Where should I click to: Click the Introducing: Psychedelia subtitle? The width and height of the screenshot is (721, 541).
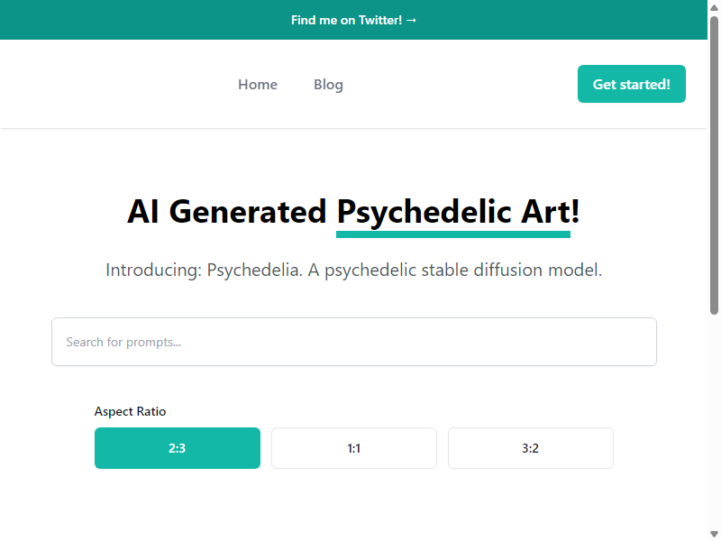pos(353,270)
